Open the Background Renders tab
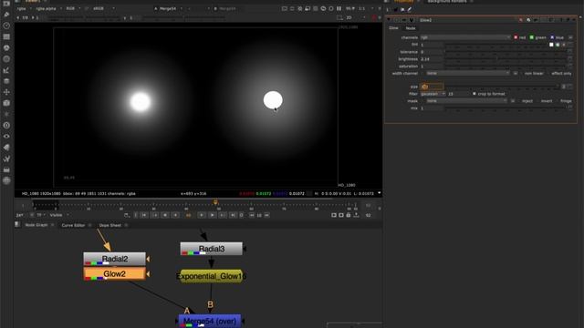The height and width of the screenshot is (328, 584). click(447, 2)
